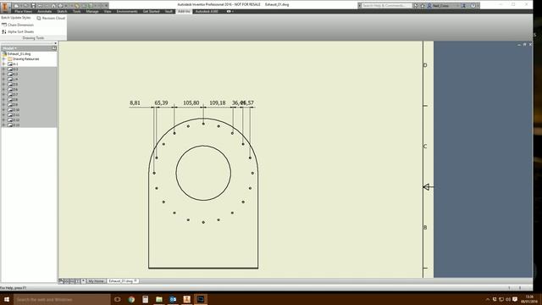Switch to the My Home document tab
The width and height of the screenshot is (542, 305).
coord(96,281)
